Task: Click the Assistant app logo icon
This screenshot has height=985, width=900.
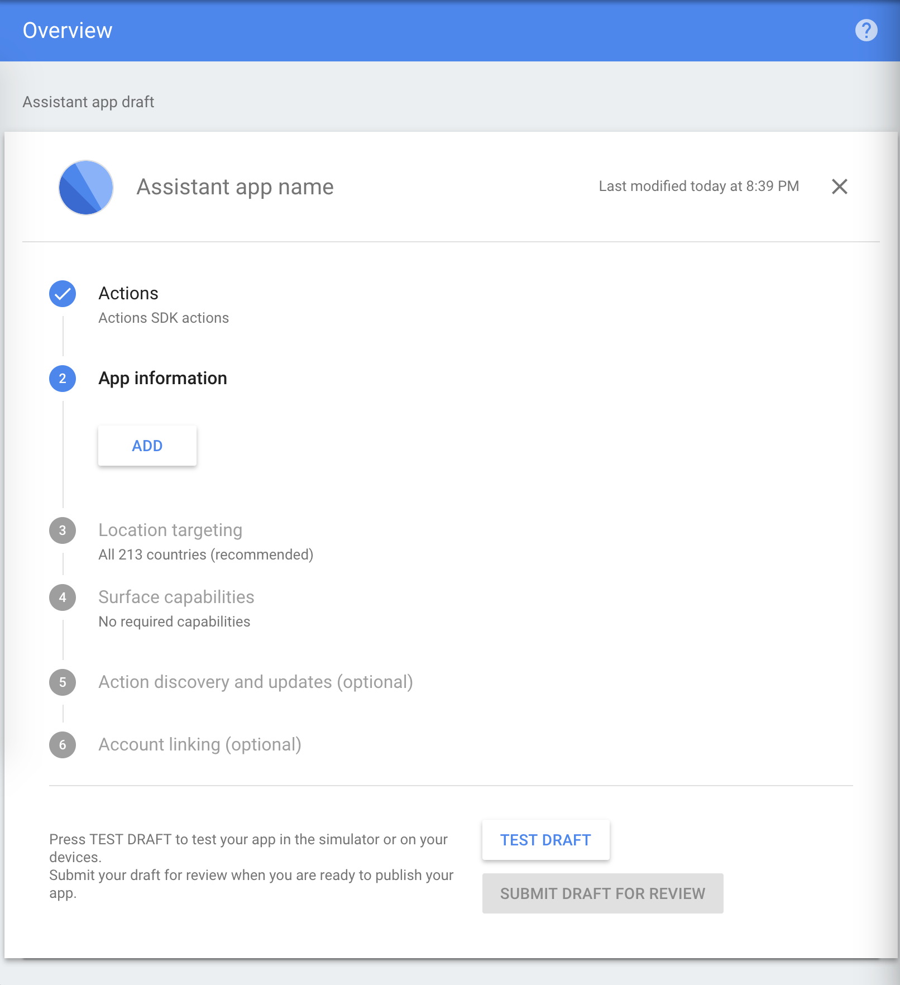Action: 86,187
